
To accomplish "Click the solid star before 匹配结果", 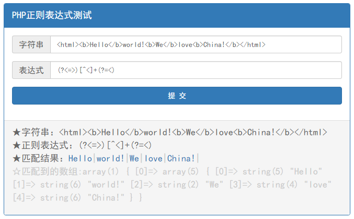I will pos(17,158).
